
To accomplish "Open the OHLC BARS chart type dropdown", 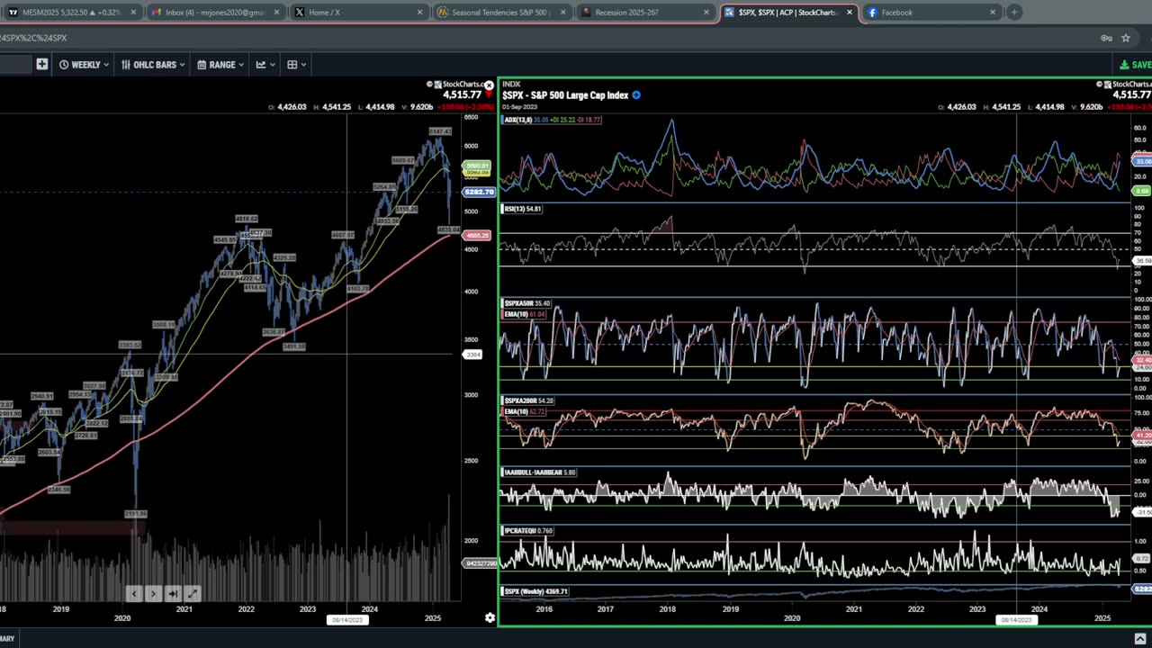I will coord(152,65).
